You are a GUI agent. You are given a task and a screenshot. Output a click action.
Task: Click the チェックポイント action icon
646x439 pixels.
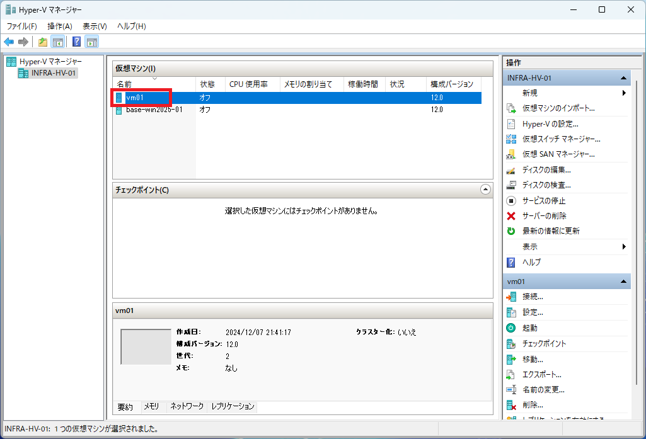pos(511,343)
